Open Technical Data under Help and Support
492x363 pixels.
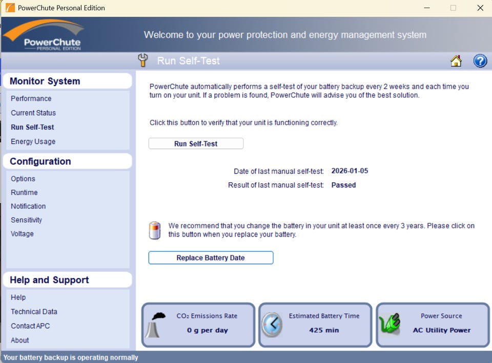(x=34, y=311)
